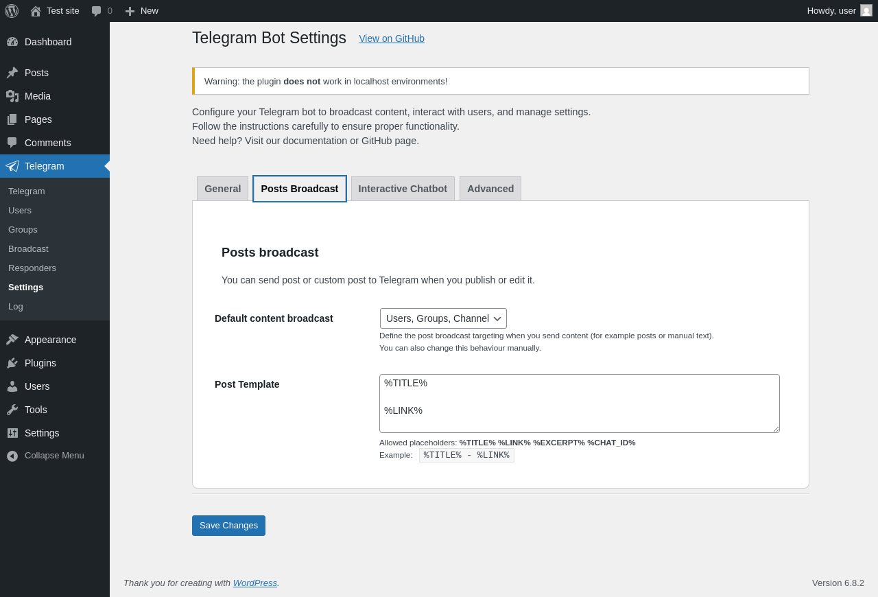Switch to the General tab
878x597 pixels.
pos(222,189)
